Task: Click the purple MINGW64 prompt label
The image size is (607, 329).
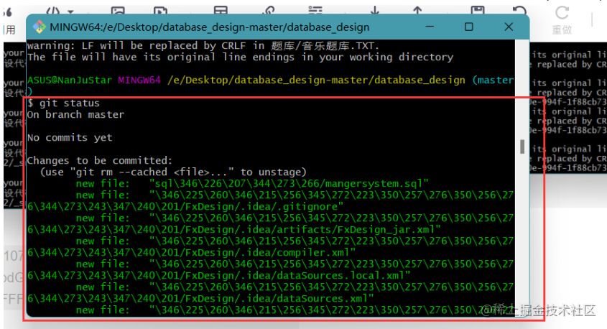Action: [x=139, y=80]
